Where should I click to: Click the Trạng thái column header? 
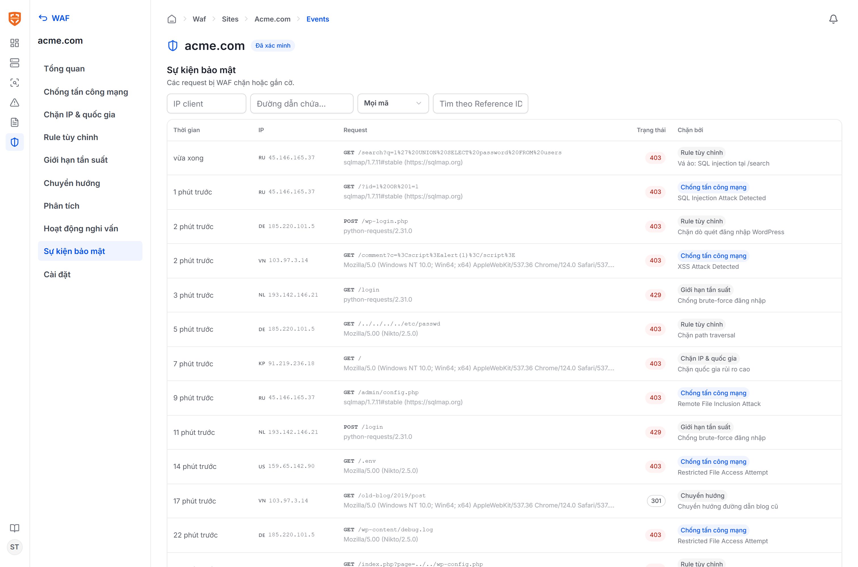[651, 130]
